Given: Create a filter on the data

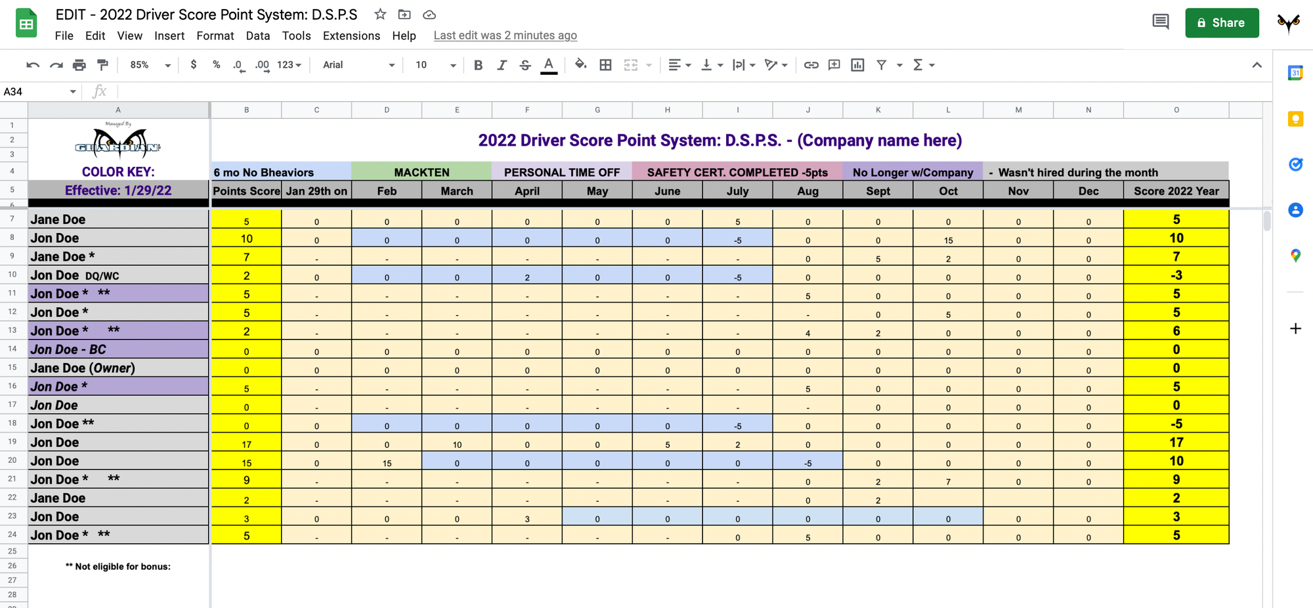Looking at the screenshot, I should [x=882, y=65].
